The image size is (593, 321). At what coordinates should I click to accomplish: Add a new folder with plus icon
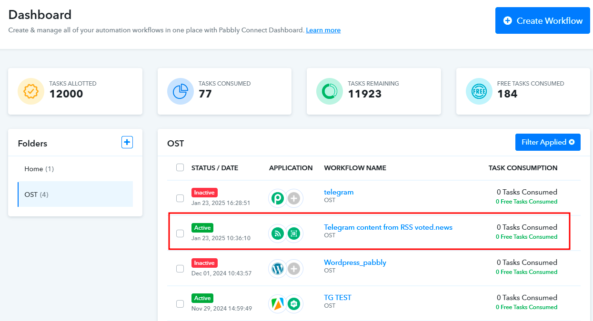click(x=127, y=142)
